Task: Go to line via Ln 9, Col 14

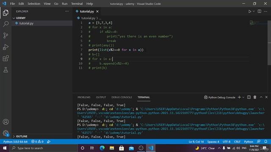Action: [196, 142]
